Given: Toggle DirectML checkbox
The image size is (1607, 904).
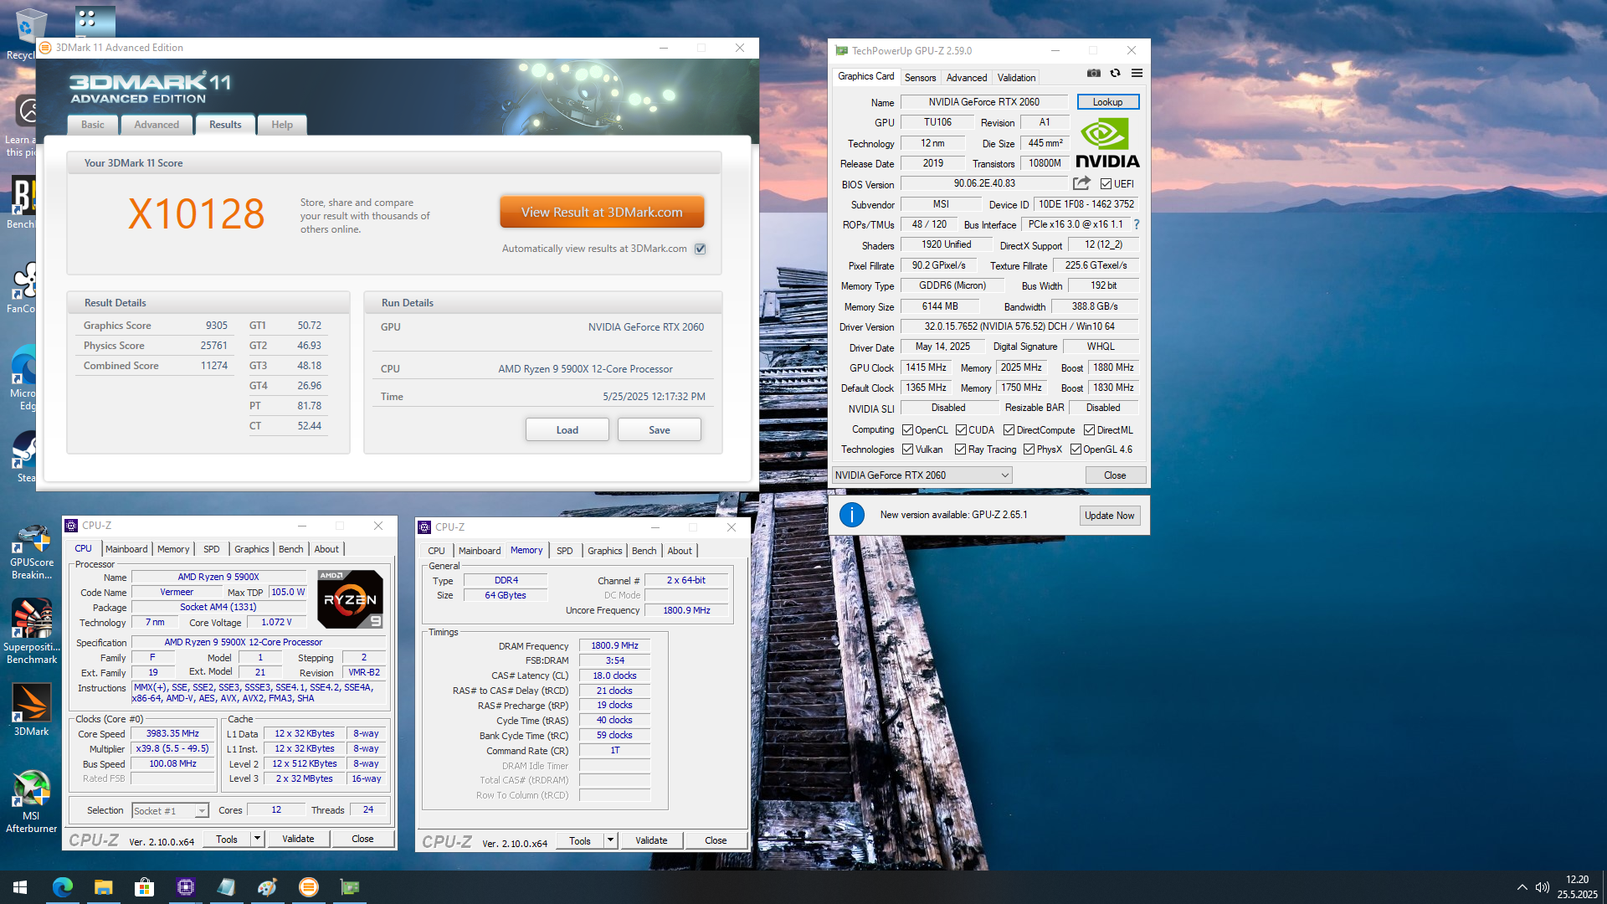Looking at the screenshot, I should point(1089,430).
